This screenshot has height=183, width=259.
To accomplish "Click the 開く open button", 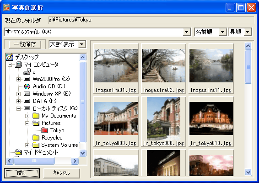I will click(x=22, y=173).
